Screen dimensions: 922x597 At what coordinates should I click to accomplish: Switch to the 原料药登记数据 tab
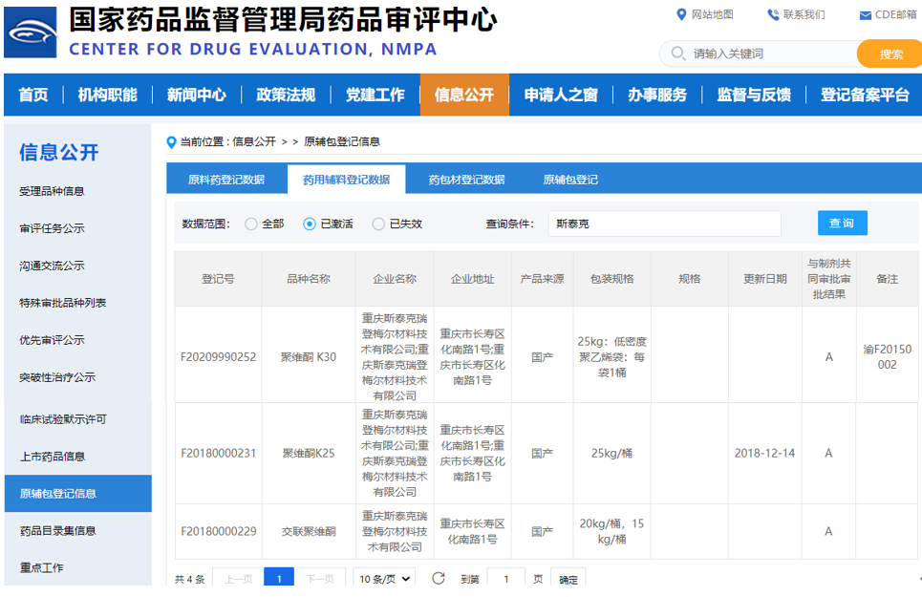[x=226, y=180]
